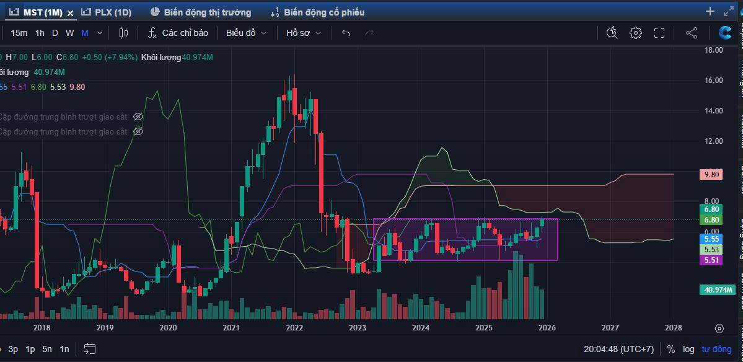Open the quick search icon in the toolbar
Image resolution: width=743 pixels, height=362 pixels.
[612, 33]
